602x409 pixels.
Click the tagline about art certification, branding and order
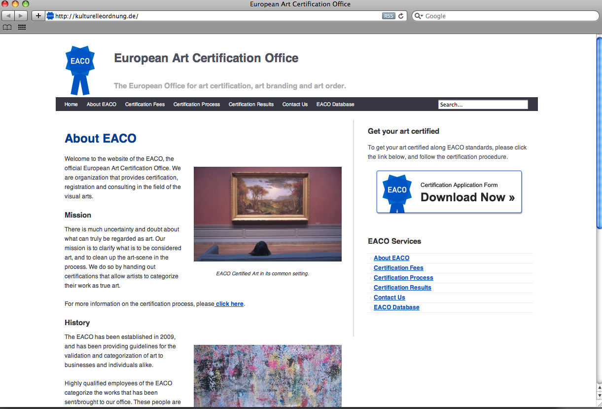click(230, 86)
